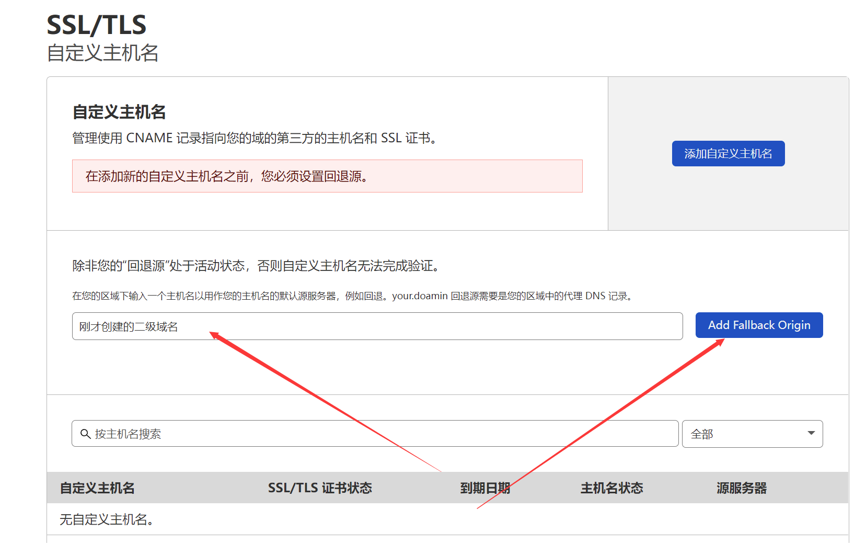Expand the status filter chevron arrow

tap(811, 434)
